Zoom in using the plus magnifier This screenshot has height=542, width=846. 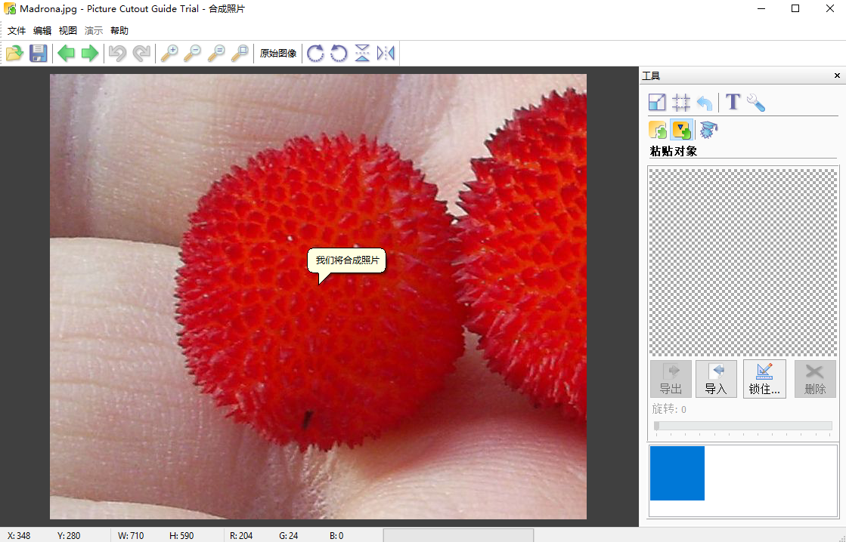[x=169, y=53]
